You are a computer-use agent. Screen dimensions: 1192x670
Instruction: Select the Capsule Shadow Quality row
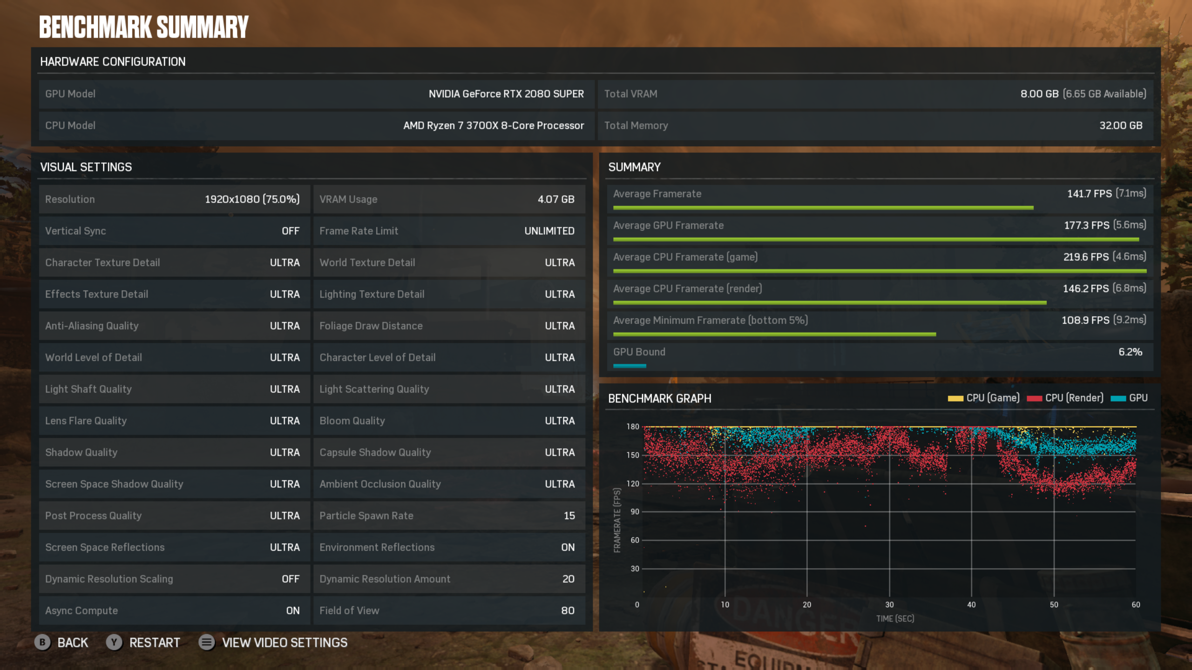click(x=449, y=452)
